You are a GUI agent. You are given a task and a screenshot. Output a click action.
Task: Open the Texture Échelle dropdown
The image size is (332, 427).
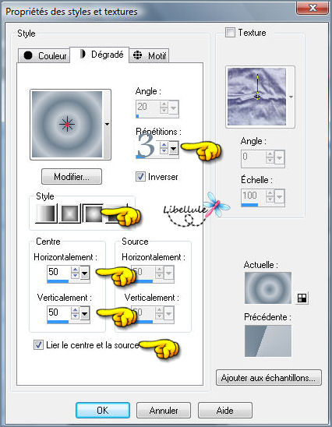pos(280,196)
